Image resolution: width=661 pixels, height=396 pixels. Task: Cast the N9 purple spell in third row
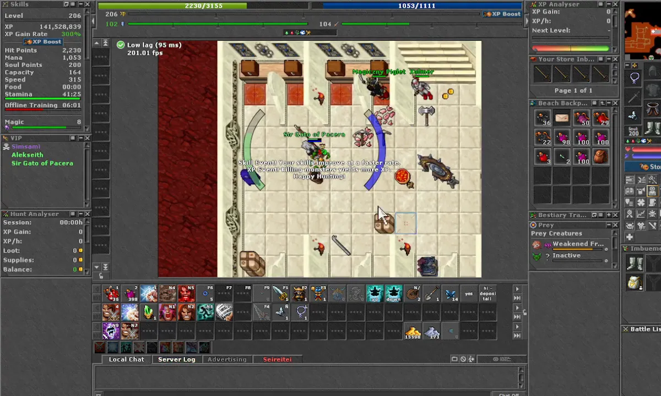tap(111, 331)
